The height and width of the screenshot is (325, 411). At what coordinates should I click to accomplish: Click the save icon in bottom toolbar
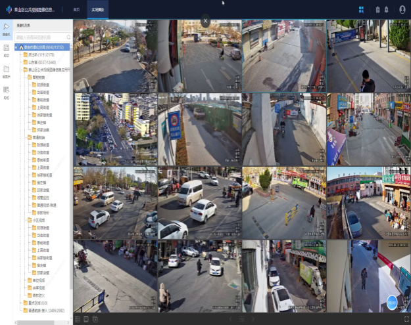[86, 319]
